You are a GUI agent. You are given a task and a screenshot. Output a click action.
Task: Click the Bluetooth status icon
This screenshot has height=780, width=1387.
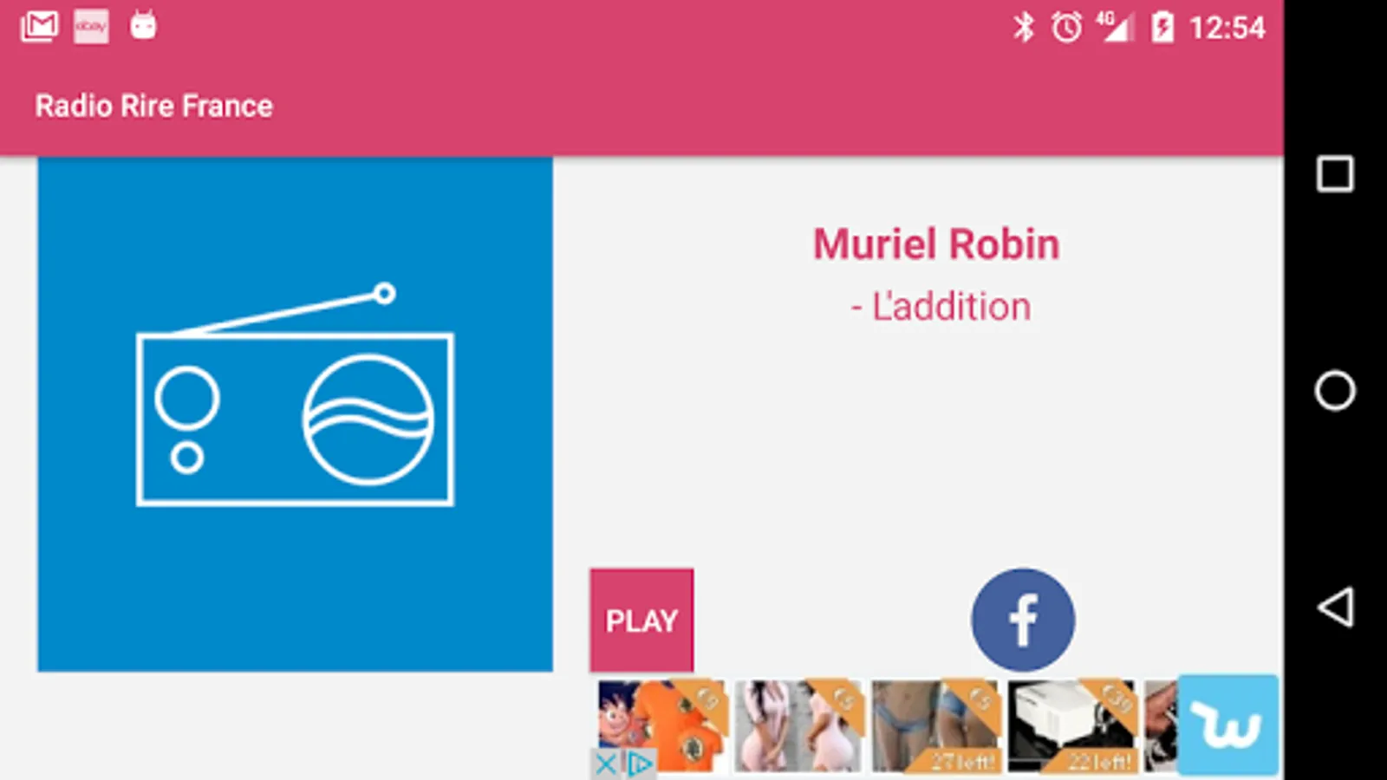[x=1024, y=27]
